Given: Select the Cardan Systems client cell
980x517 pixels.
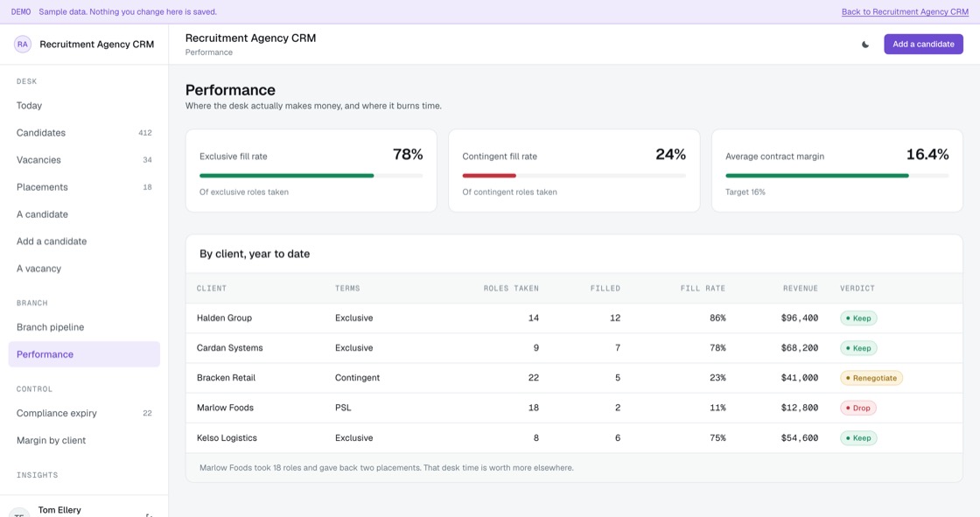Looking at the screenshot, I should tap(230, 348).
